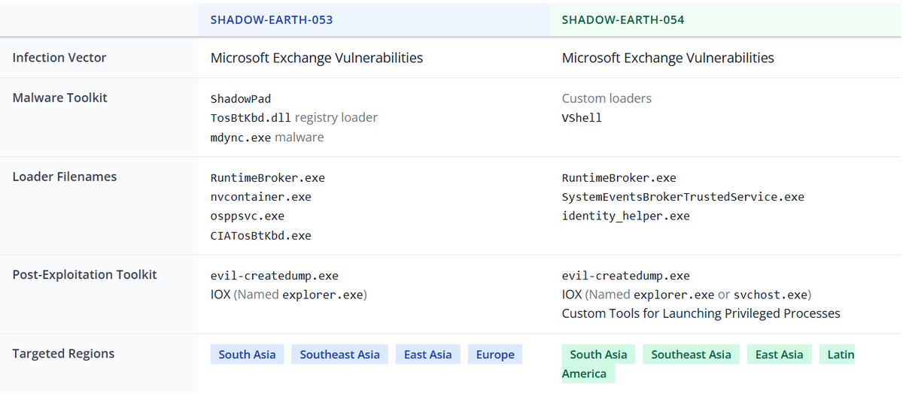Image resolution: width=903 pixels, height=396 pixels.
Task: Click the VShell toolkit entry
Action: pyautogui.click(x=582, y=118)
